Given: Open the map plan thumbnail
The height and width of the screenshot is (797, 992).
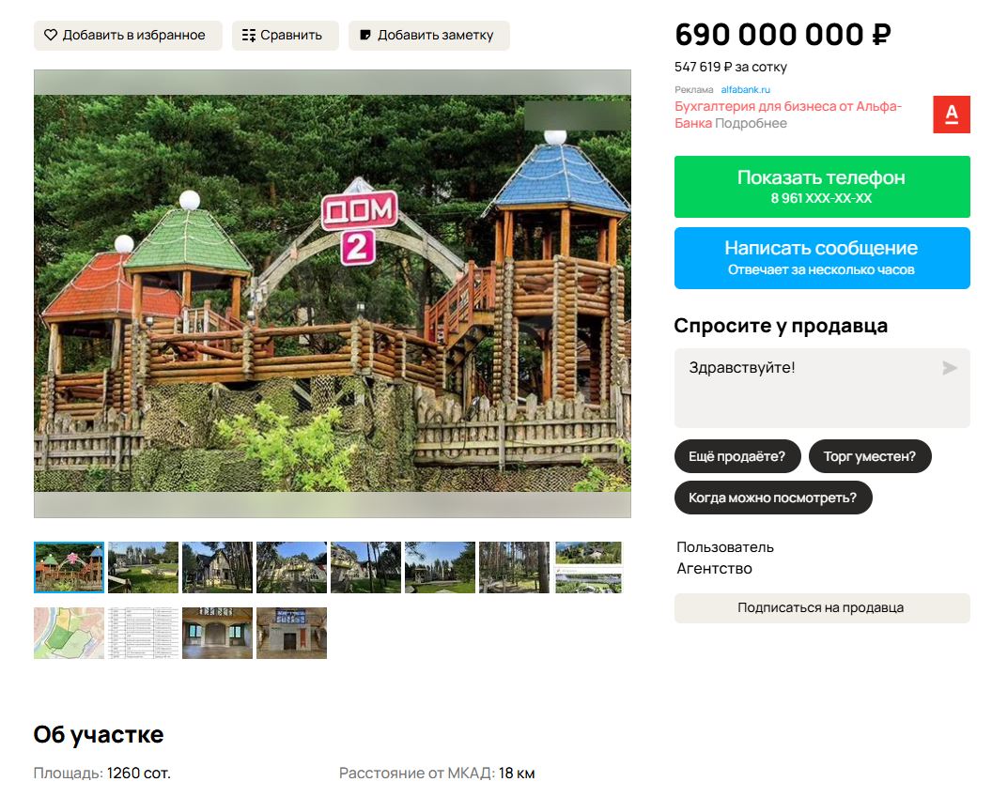Looking at the screenshot, I should 69,634.
